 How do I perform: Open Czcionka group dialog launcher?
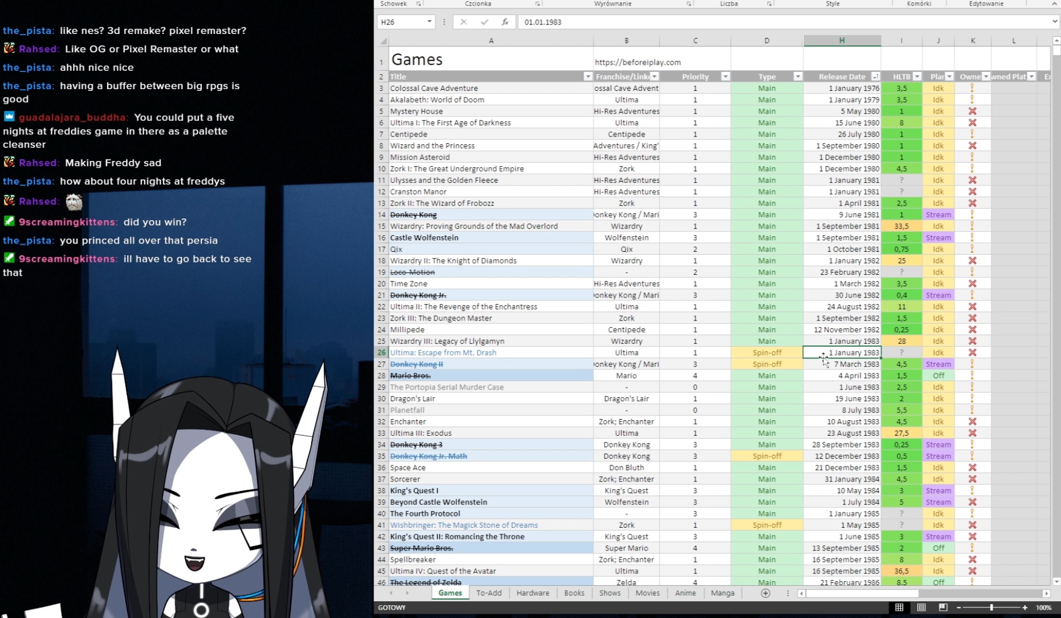pos(537,4)
